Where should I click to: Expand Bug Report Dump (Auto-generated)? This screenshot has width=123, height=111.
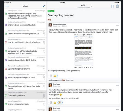tap(64, 71)
